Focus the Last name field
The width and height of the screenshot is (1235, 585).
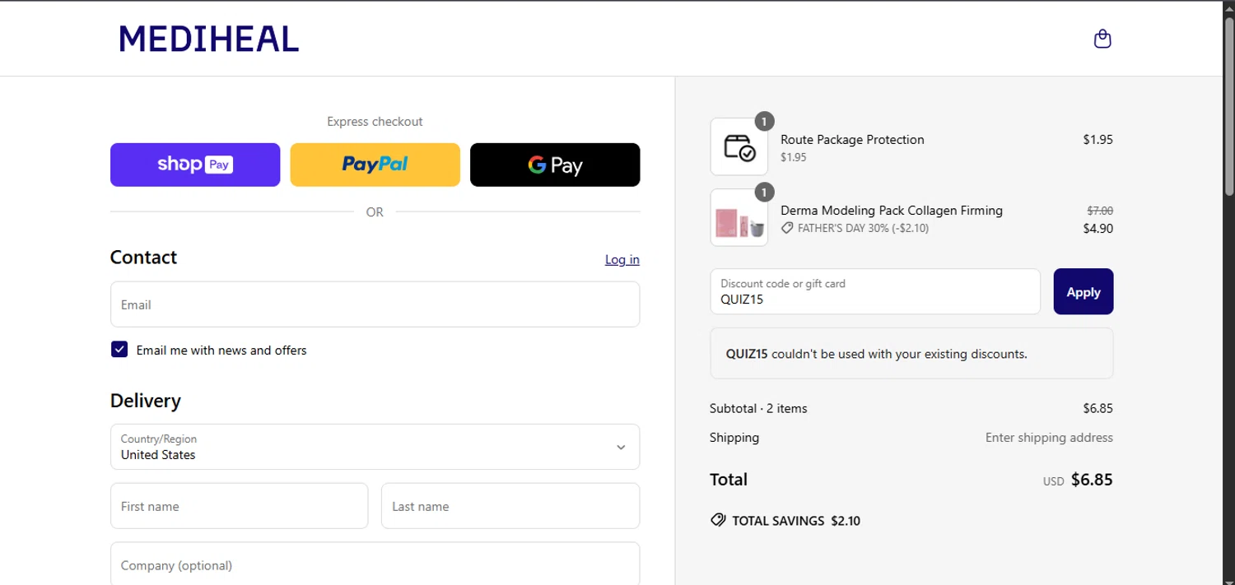coord(510,506)
